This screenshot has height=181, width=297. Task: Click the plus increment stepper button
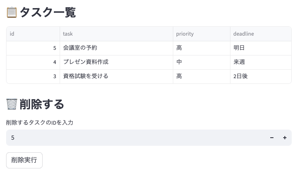285,138
